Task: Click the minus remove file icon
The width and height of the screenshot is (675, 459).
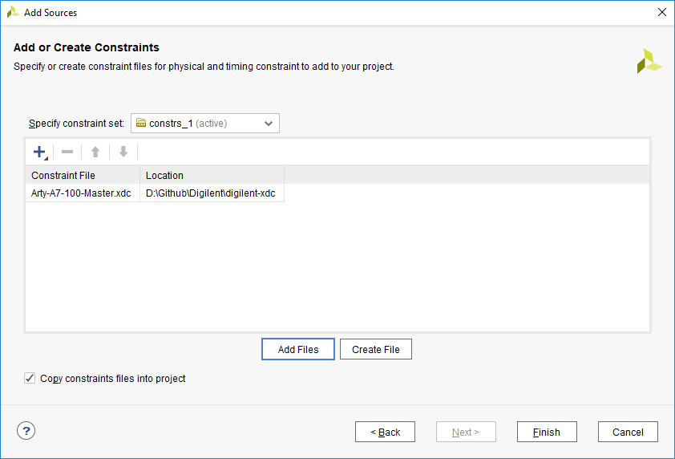Action: [x=67, y=152]
